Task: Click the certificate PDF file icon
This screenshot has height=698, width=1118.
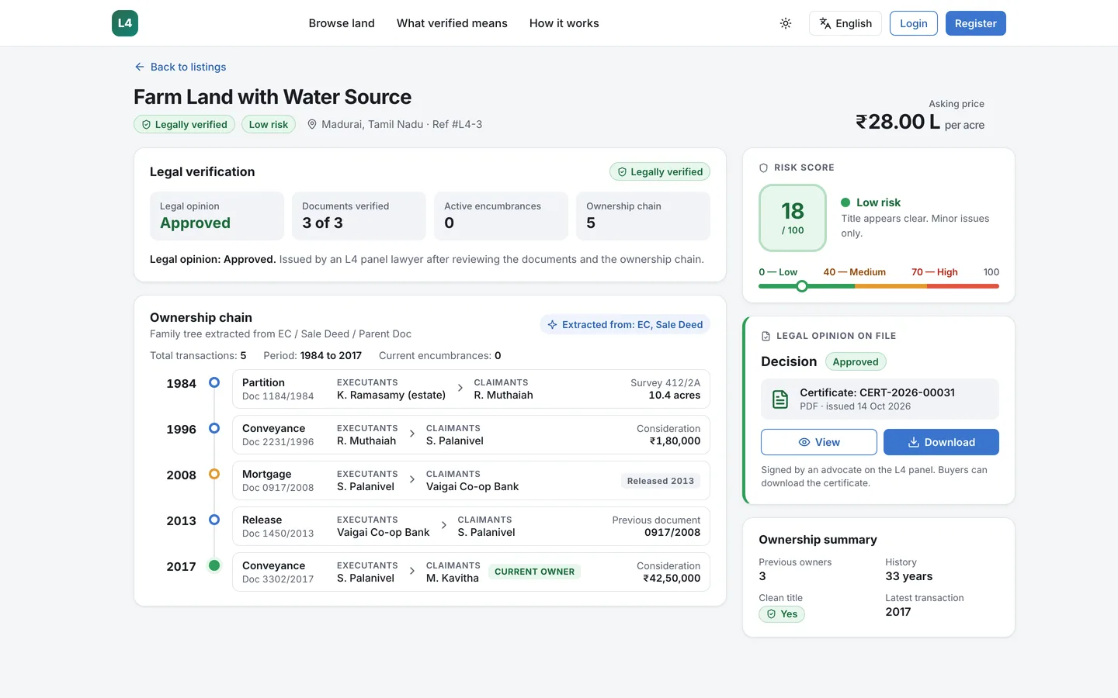Action: tap(780, 399)
